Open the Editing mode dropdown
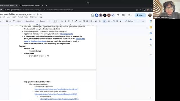 point(132,21)
